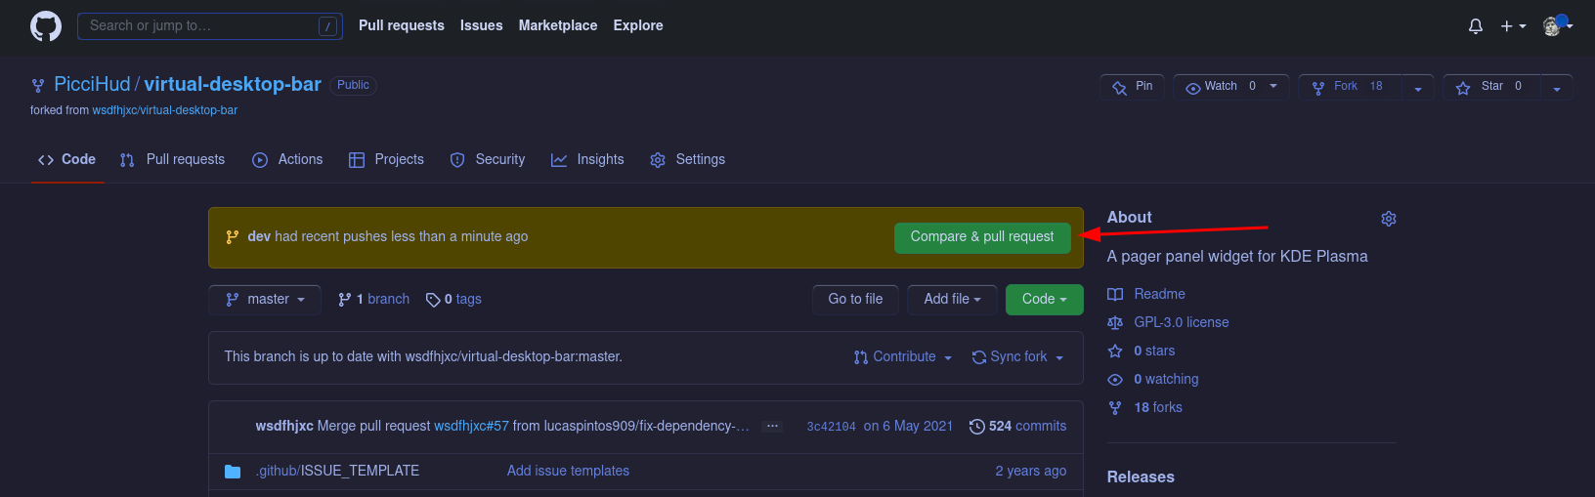Open the notifications bell
1595x497 pixels.
point(1475,26)
